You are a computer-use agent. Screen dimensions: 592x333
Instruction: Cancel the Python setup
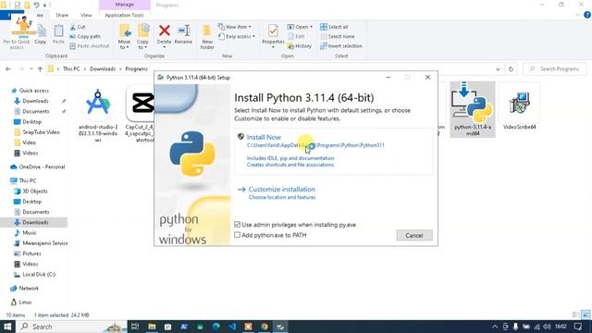(x=414, y=235)
